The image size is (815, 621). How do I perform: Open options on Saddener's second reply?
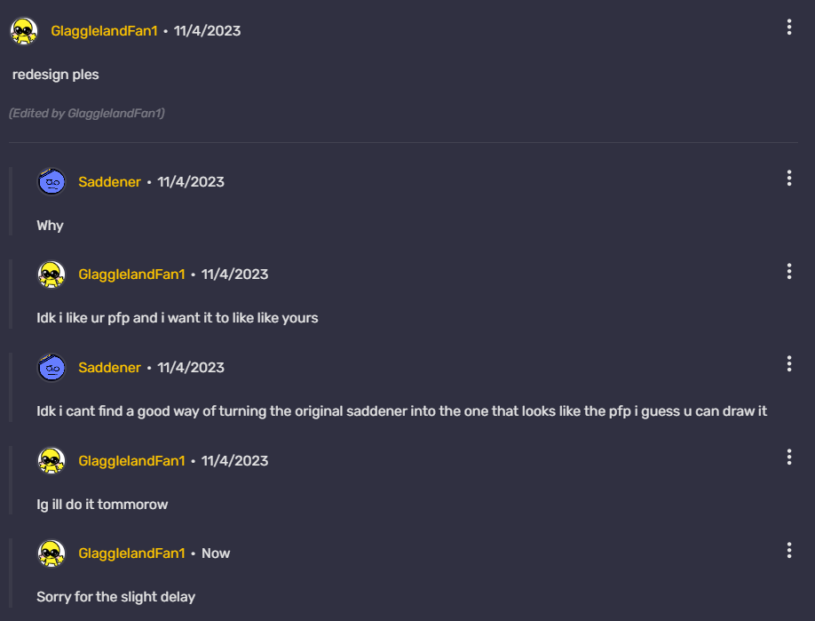[789, 363]
